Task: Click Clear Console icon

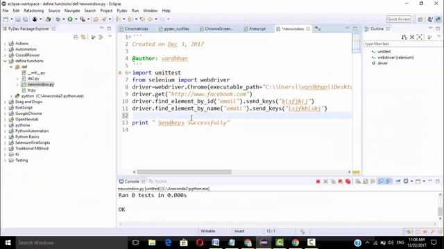Action: click(x=358, y=181)
